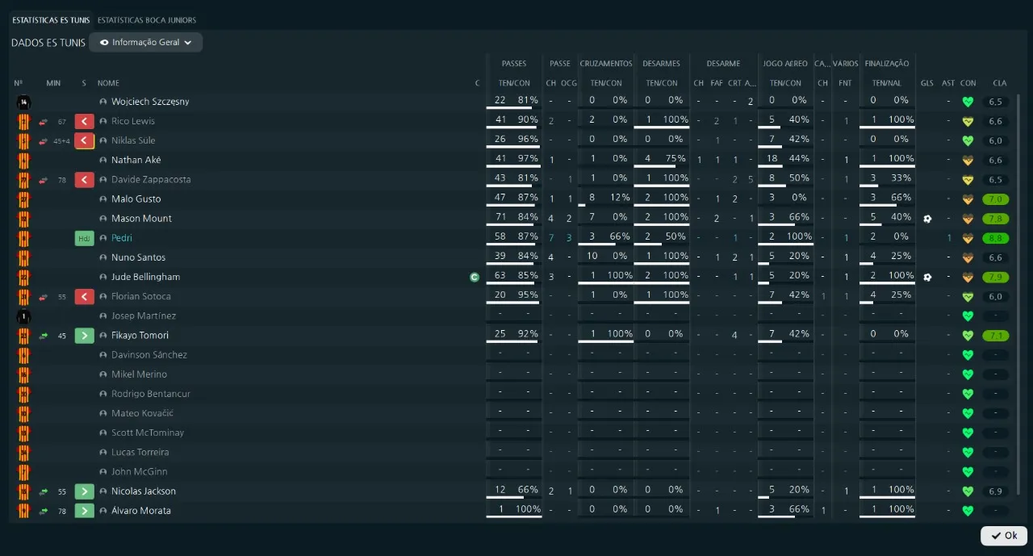
Task: Click Jude Bellingham's goal ball icon
Action: tap(927, 277)
